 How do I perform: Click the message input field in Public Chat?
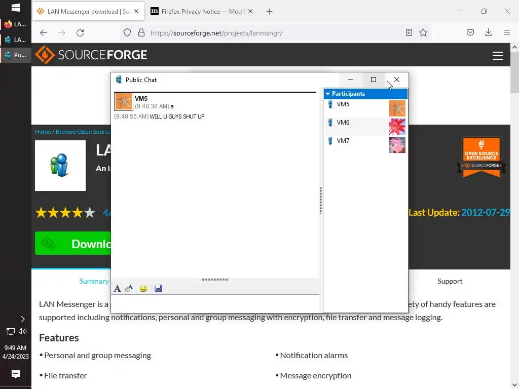215,303
